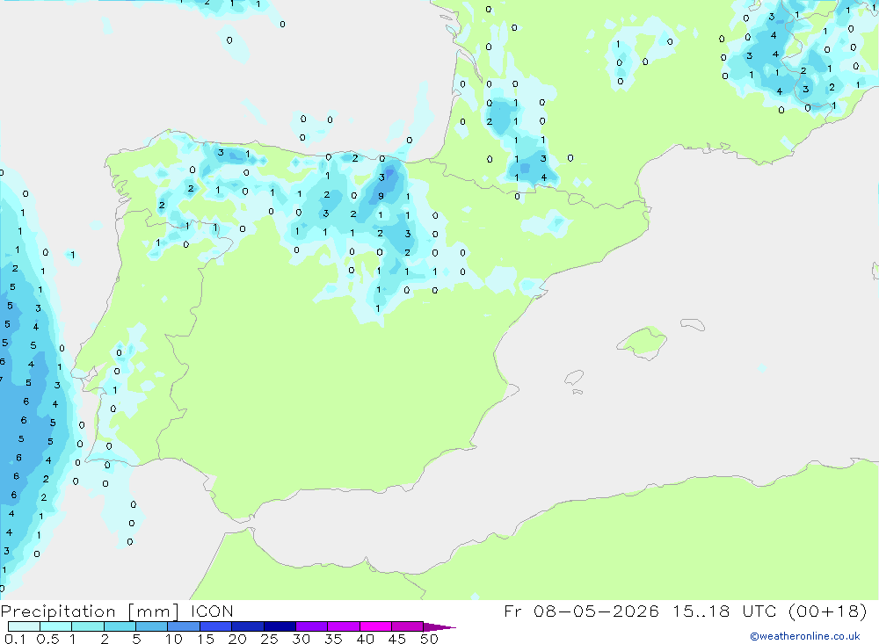Click the '9' precipitation value on the map
Viewport: 879px width, 644px height.
381,196
